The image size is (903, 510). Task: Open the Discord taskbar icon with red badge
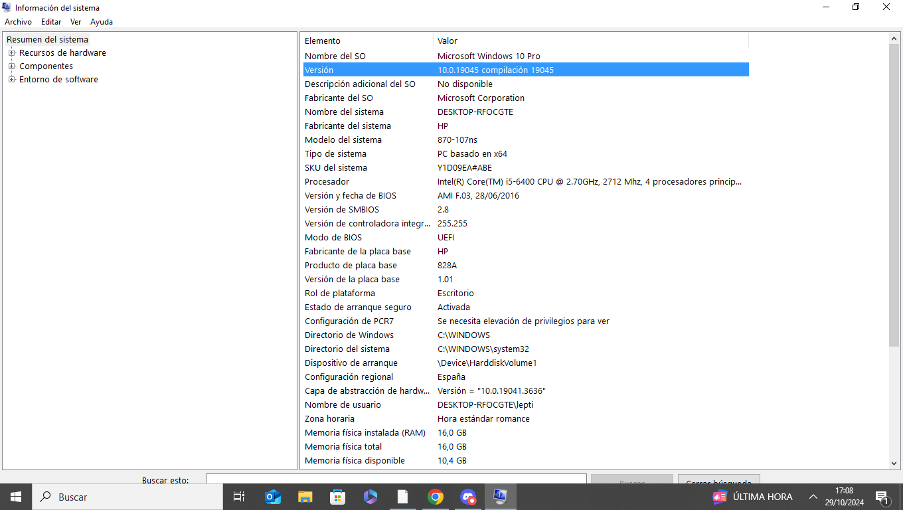468,497
